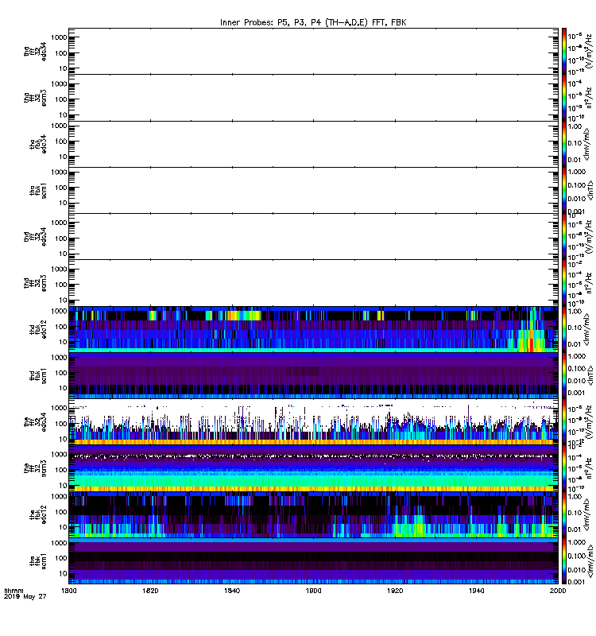
Task: Click the 'hhmm' time format label
Action: click(x=14, y=591)
